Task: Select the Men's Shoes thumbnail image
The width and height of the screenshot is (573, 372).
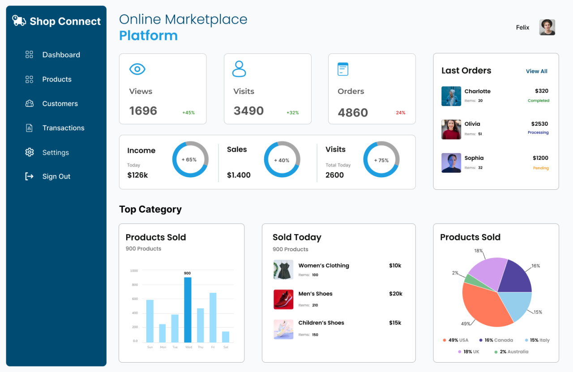Action: (283, 299)
